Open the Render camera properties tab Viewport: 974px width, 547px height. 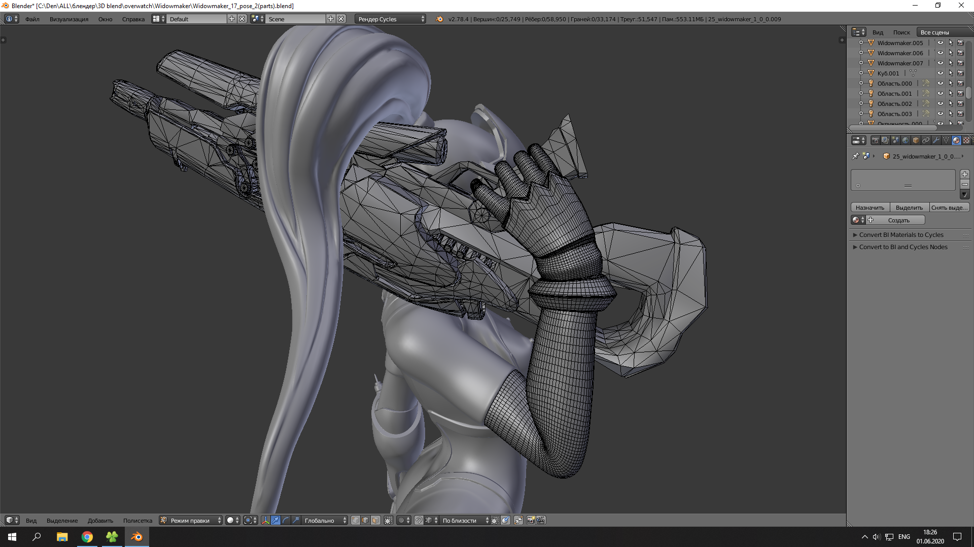875,140
